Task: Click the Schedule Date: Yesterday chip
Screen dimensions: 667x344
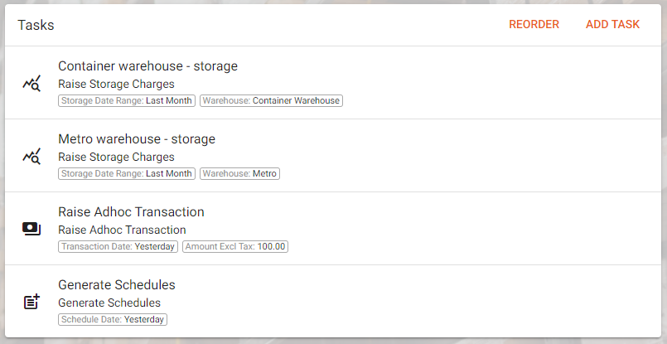Action: click(112, 320)
